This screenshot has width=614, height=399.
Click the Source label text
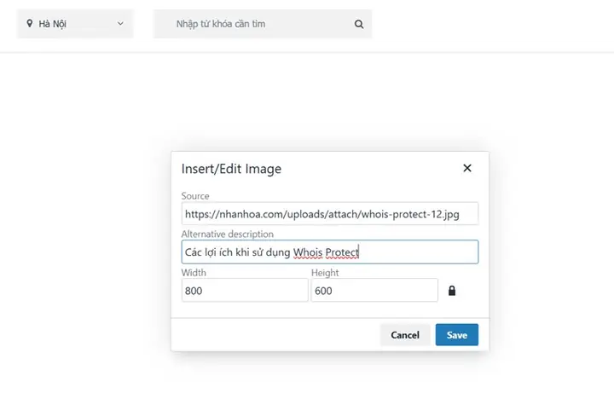(195, 196)
